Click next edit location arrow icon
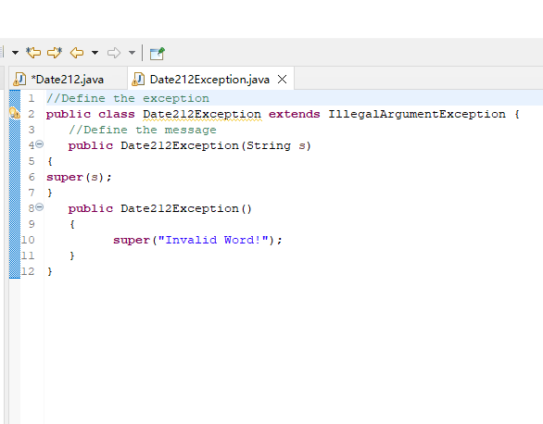543x424 pixels. click(x=55, y=53)
